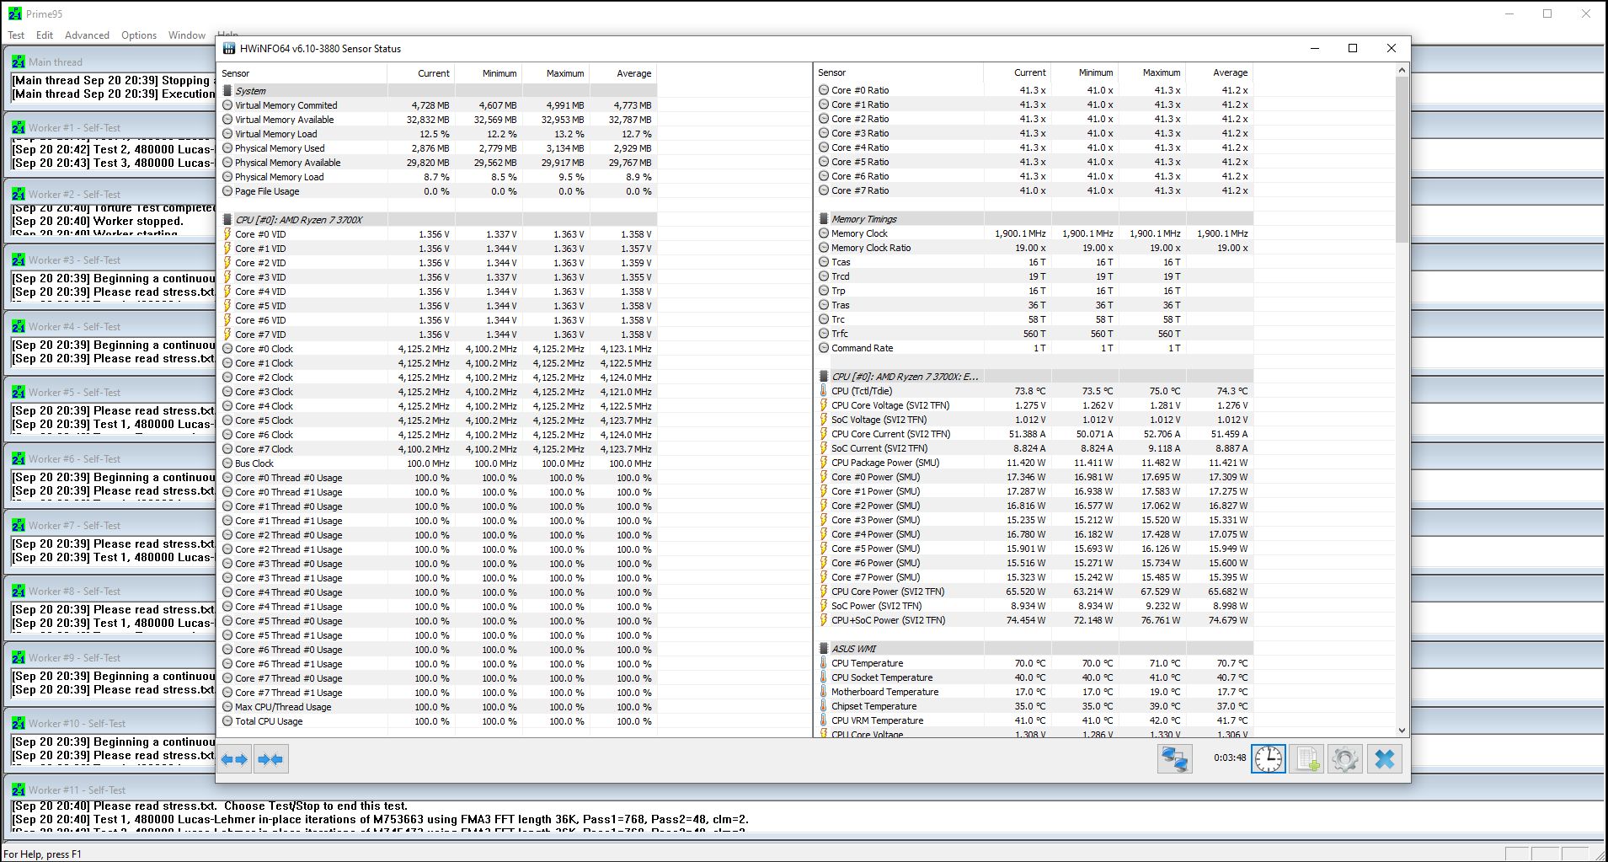Start logging with the sheet-plus icon
Image resolution: width=1608 pixels, height=862 pixels.
[x=1306, y=759]
